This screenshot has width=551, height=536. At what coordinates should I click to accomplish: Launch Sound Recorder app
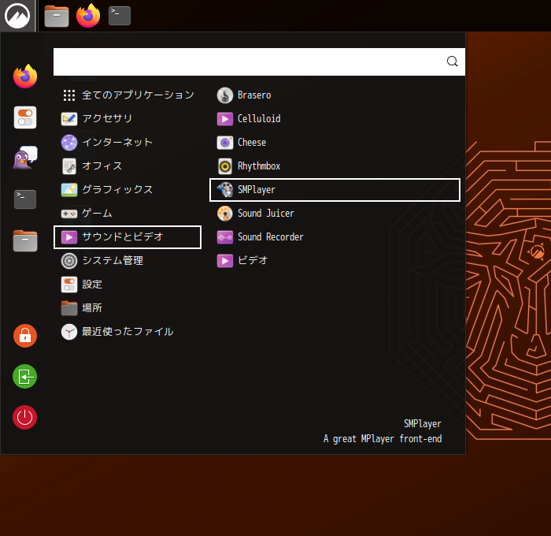click(x=335, y=237)
